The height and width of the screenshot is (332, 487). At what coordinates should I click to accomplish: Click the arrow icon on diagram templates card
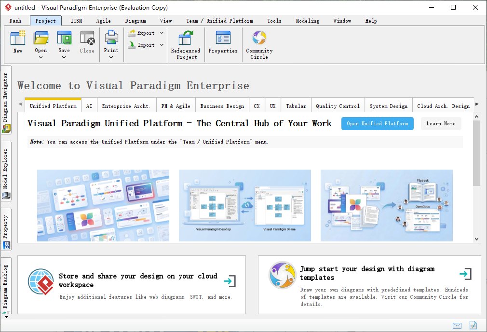point(465,274)
